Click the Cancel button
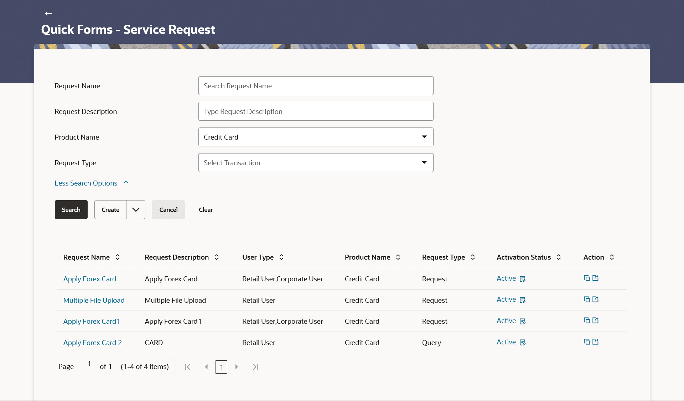Image resolution: width=684 pixels, height=401 pixels. pyautogui.click(x=168, y=210)
